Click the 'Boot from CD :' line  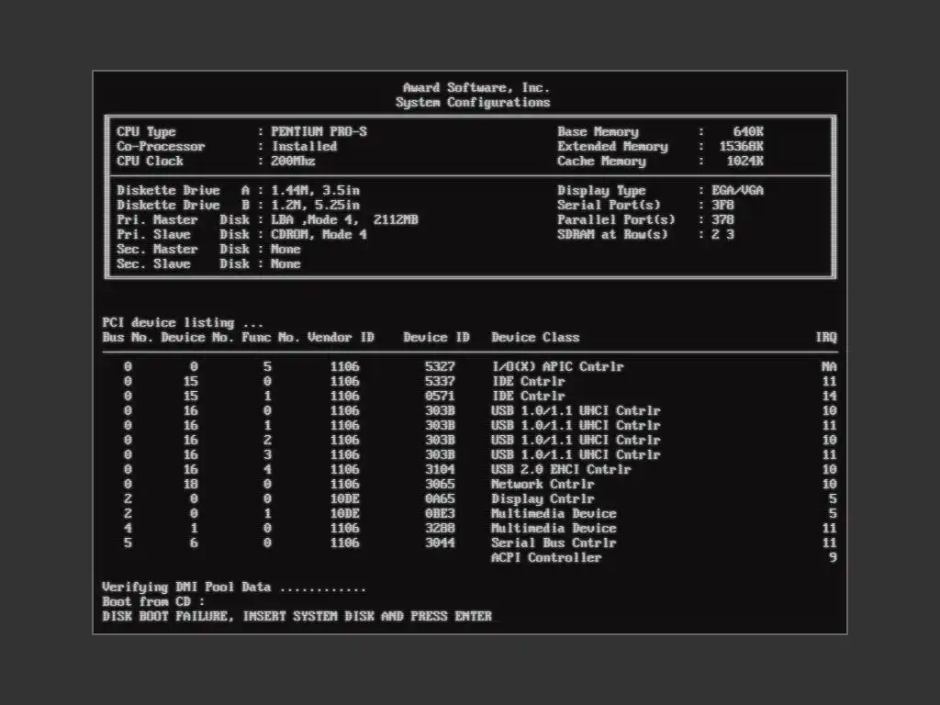(x=153, y=601)
